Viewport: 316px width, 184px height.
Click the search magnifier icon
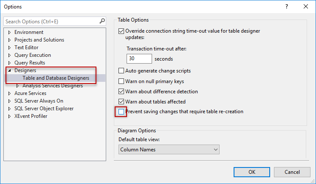tap(102, 21)
